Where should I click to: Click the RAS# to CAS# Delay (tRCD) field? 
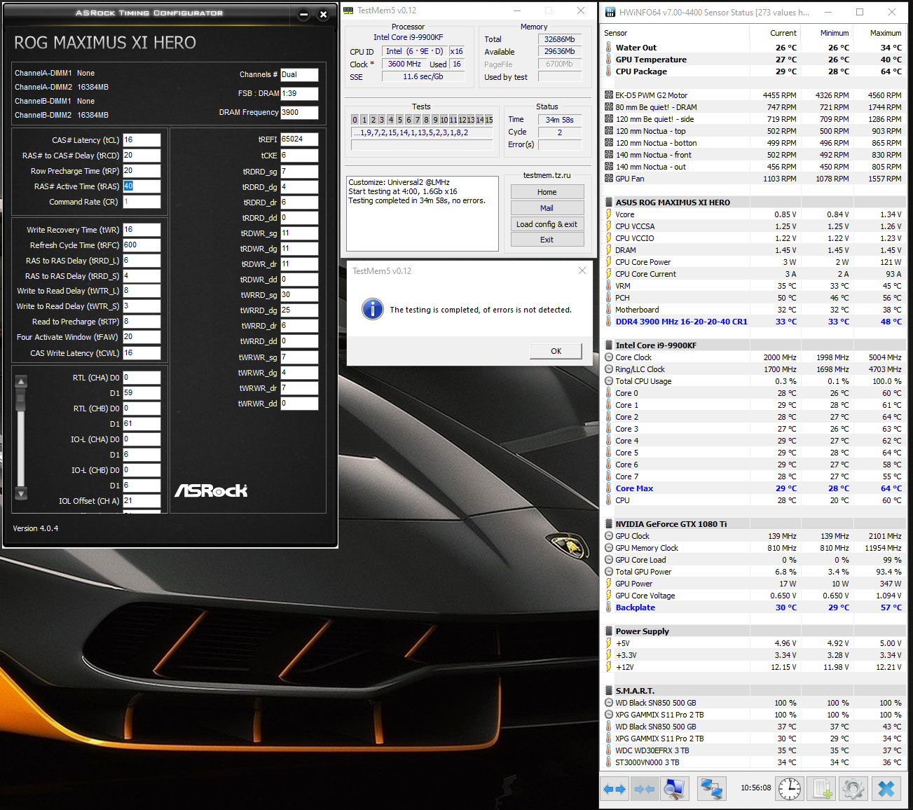point(142,156)
